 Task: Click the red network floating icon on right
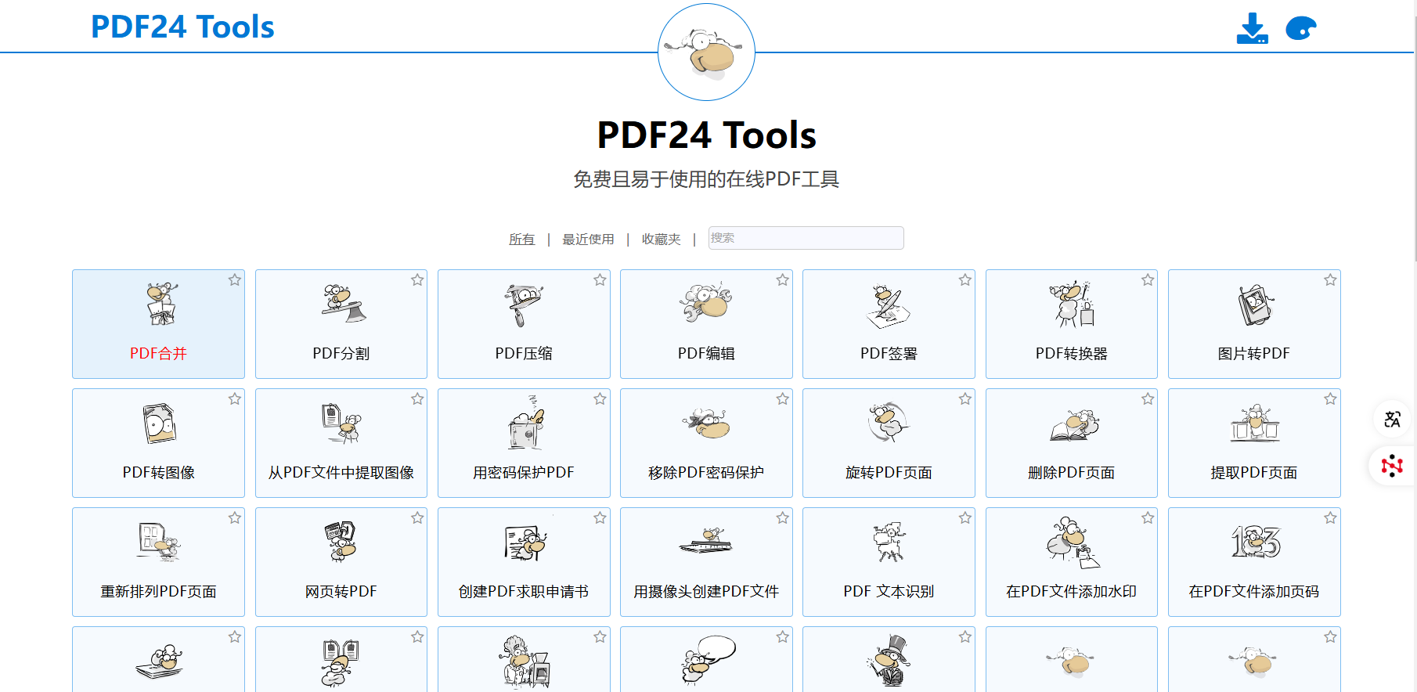[x=1392, y=467]
